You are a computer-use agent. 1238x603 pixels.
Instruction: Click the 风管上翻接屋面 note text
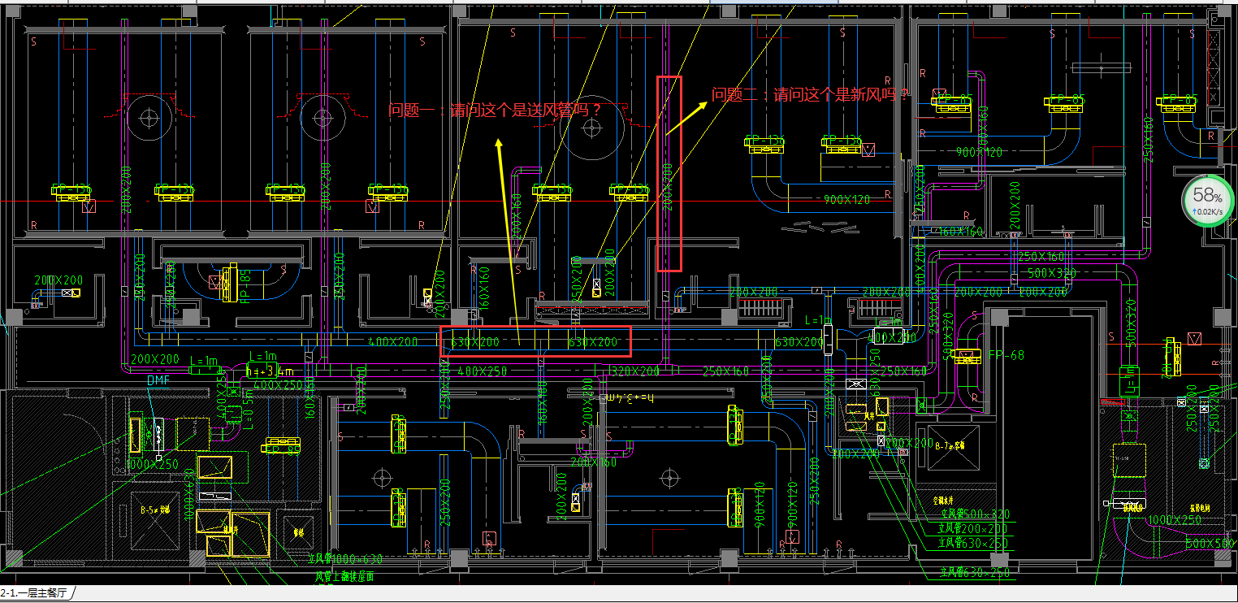[344, 576]
